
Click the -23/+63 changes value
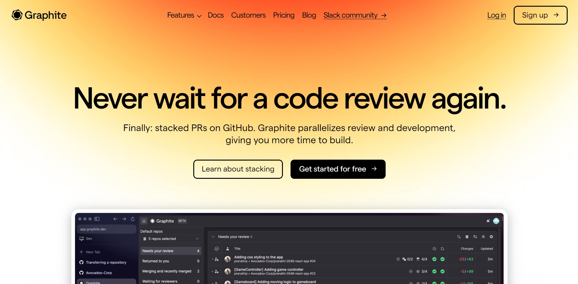pyautogui.click(x=466, y=259)
